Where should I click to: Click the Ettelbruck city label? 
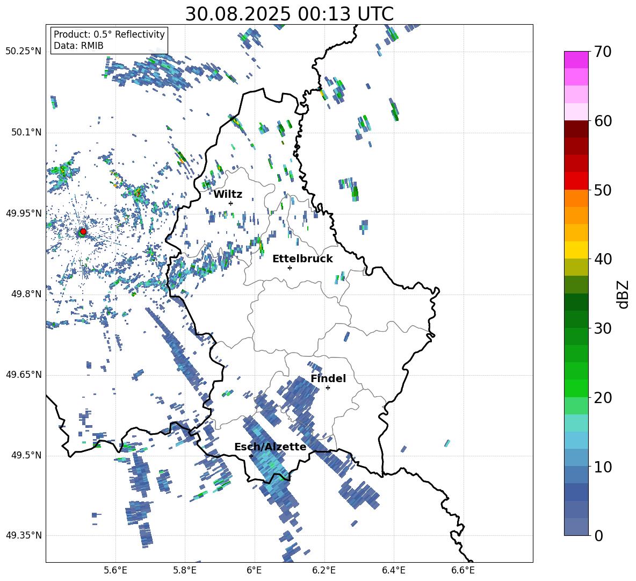302,259
